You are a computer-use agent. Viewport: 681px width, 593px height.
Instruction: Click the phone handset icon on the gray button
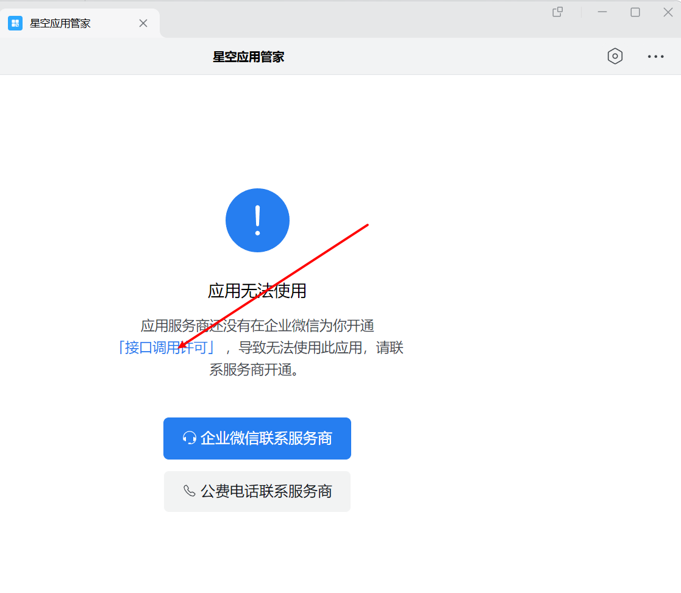(190, 491)
